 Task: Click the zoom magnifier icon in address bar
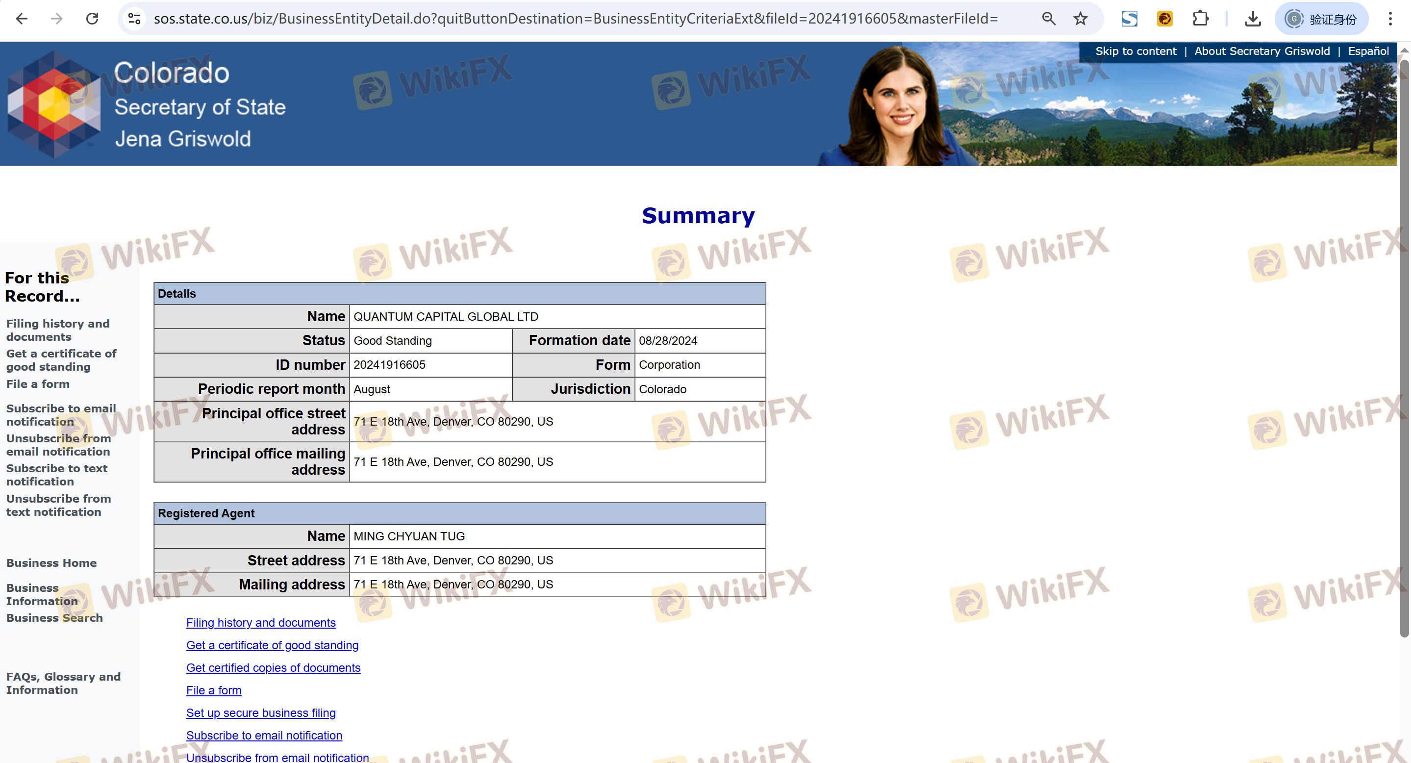pyautogui.click(x=1048, y=19)
